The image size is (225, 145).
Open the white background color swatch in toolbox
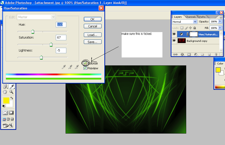pos(11,105)
